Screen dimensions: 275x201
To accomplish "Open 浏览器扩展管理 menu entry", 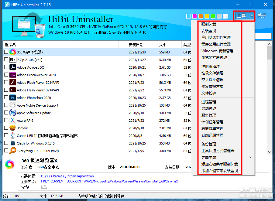I will 214,57.
